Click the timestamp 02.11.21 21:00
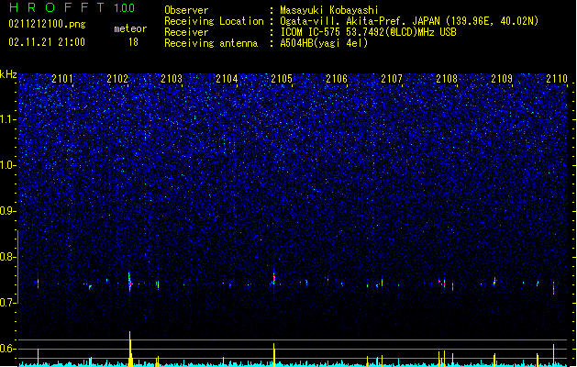The height and width of the screenshot is (367, 577). point(47,42)
